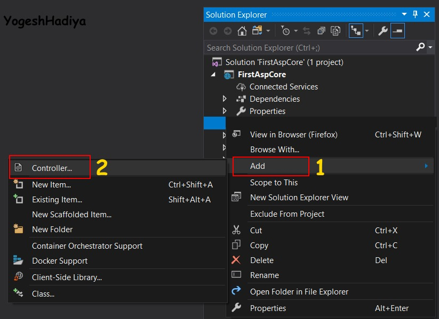This screenshot has width=439, height=319.
Task: Toggle the Preview Selected Items button
Action: pyautogui.click(x=397, y=31)
